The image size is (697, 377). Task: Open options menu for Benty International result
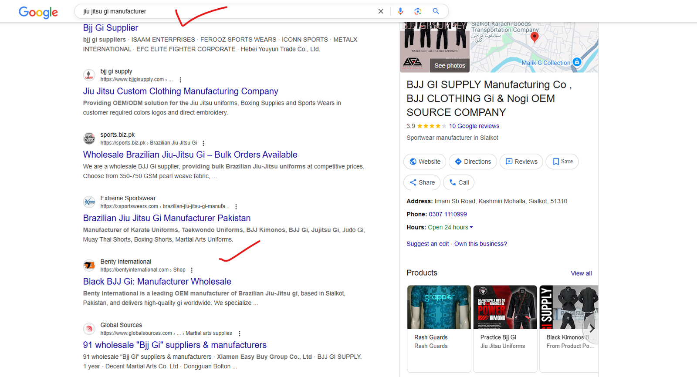click(x=192, y=270)
